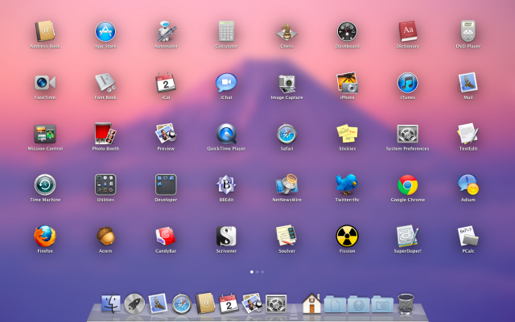Open Address Book from the Launchpad grid
This screenshot has height=322, width=515.
tap(45, 31)
